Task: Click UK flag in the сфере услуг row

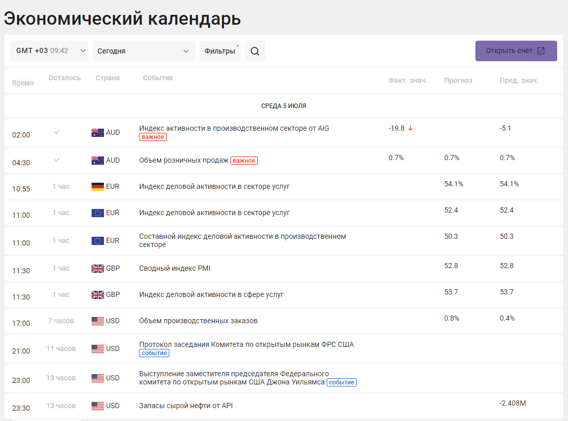Action: (97, 295)
